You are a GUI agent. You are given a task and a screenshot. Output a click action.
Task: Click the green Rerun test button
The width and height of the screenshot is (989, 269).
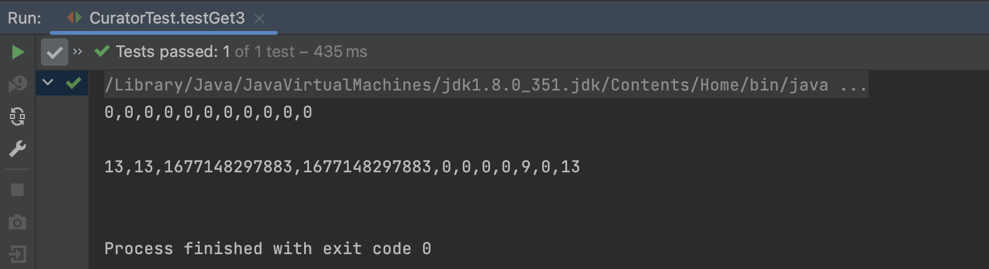pos(18,52)
